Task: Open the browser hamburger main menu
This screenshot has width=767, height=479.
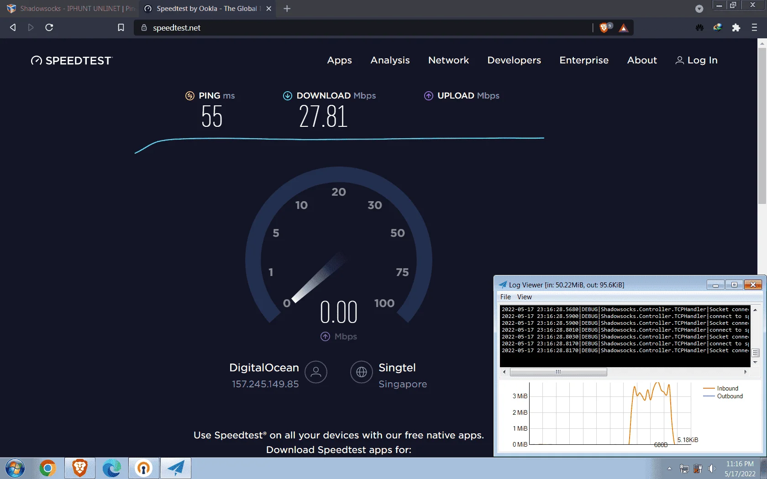Action: coord(754,27)
